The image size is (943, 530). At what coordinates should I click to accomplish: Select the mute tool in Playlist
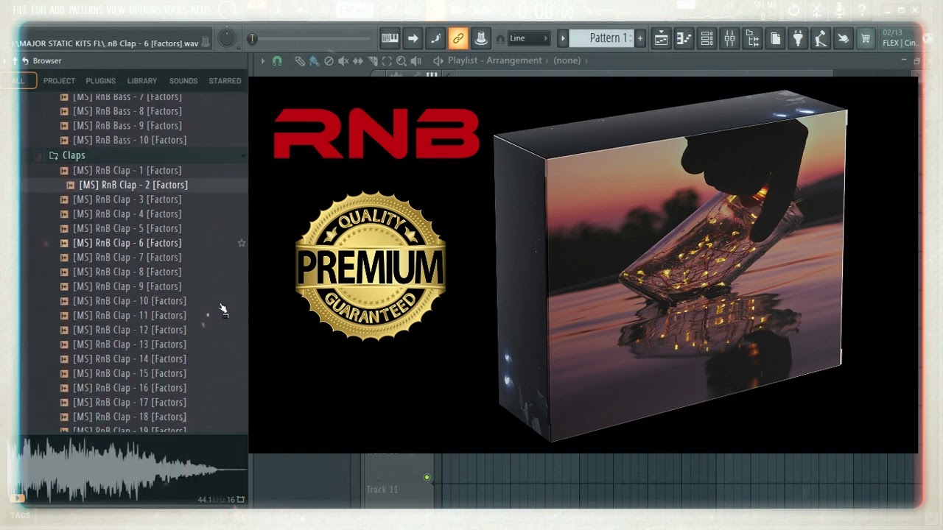pos(343,61)
